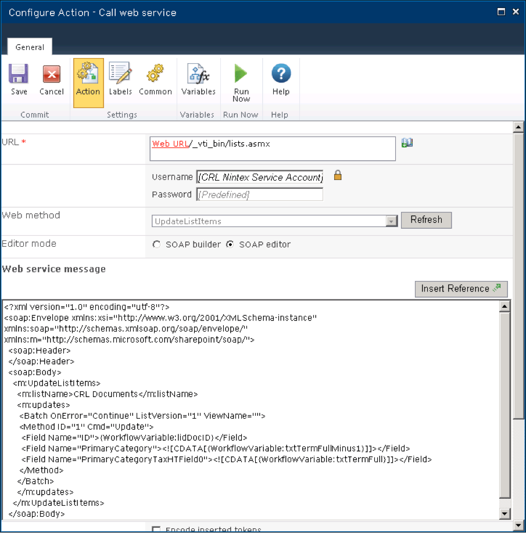Click the closing m:UpdateListItems tag line
Viewport: 526px width, 533px height.
[59, 503]
